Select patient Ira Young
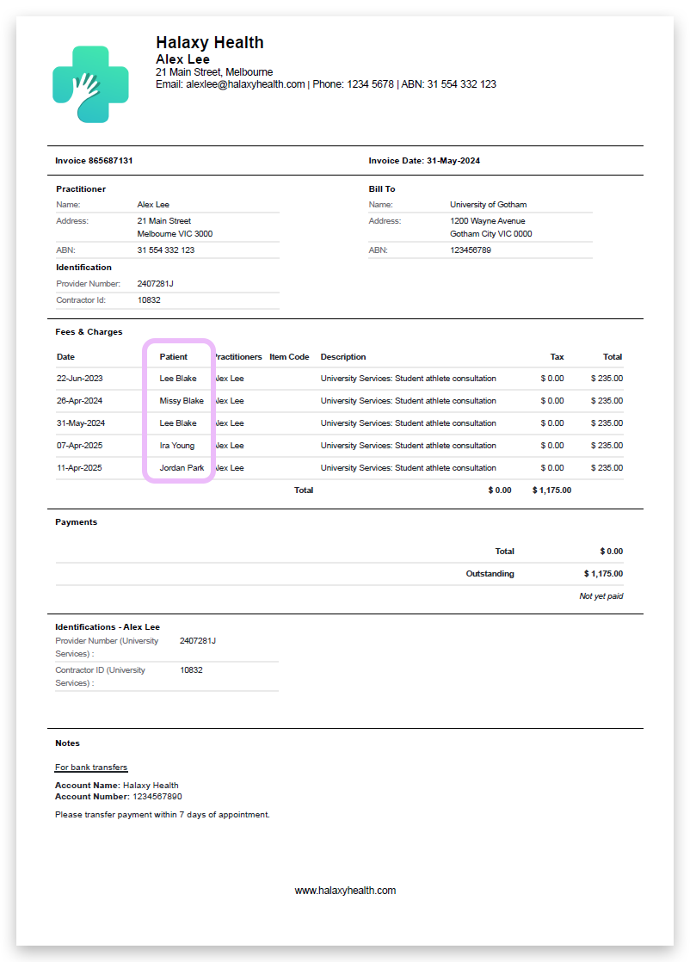This screenshot has height=962, width=690. pyautogui.click(x=176, y=445)
